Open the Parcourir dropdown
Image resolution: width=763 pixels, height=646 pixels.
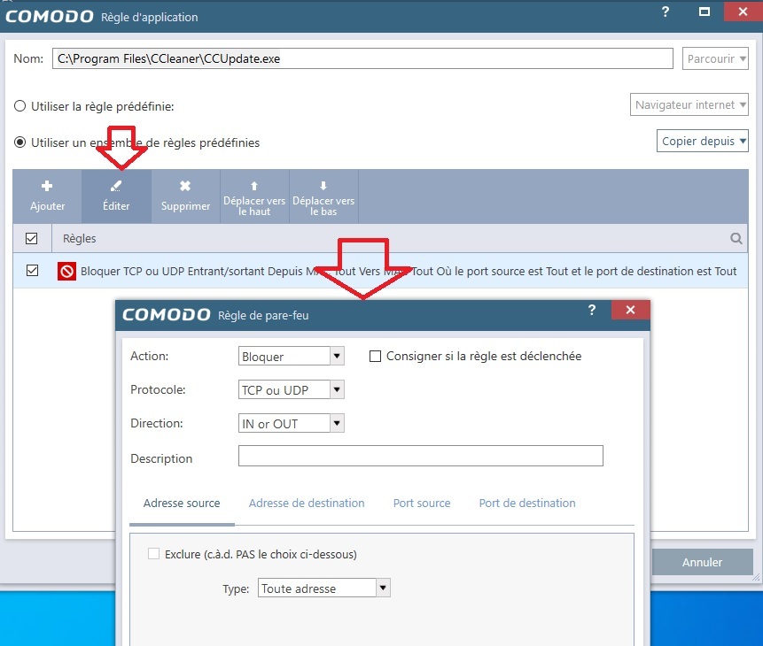pyautogui.click(x=715, y=58)
